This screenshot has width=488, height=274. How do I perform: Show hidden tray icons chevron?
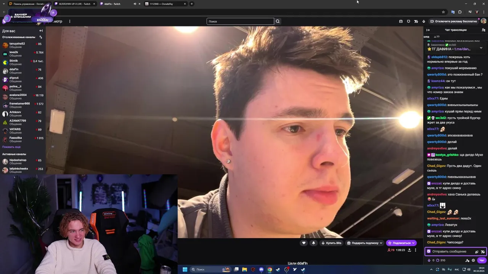click(432, 269)
